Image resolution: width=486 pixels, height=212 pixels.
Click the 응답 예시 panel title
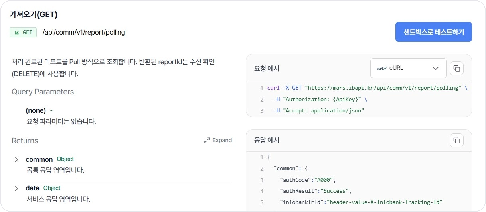[x=267, y=140]
